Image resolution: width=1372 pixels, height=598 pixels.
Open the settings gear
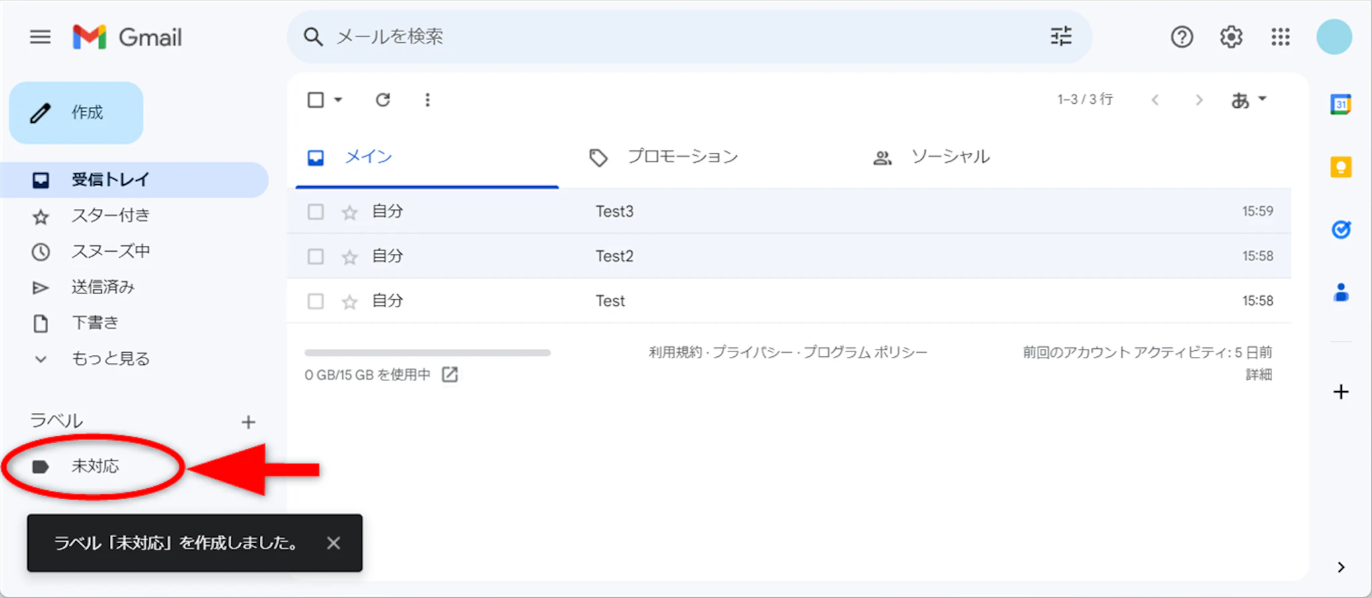[1231, 37]
